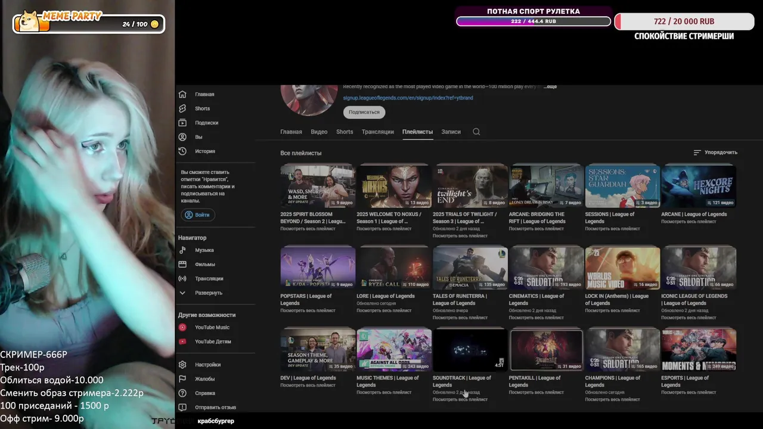Click the Навигатор section heading
The image size is (763, 429).
tap(192, 238)
